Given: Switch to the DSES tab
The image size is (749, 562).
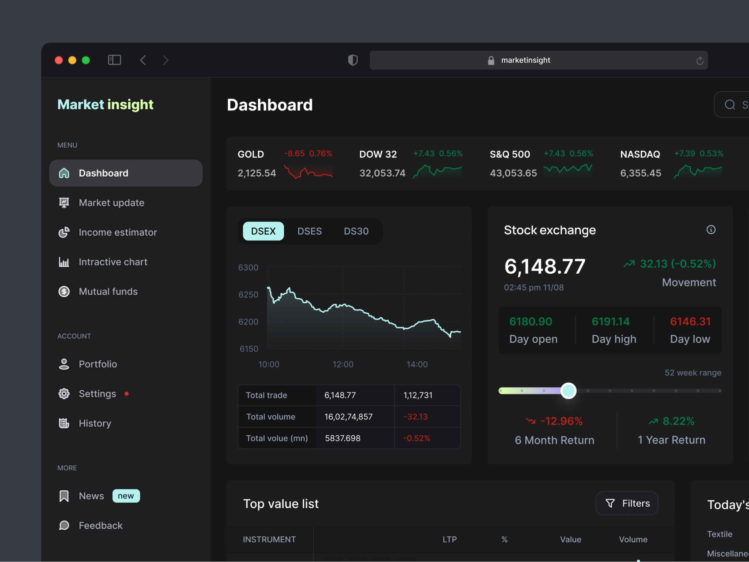Looking at the screenshot, I should [x=309, y=231].
